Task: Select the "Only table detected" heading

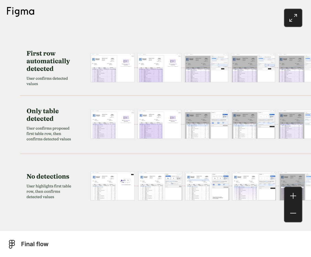Action: coord(42,115)
